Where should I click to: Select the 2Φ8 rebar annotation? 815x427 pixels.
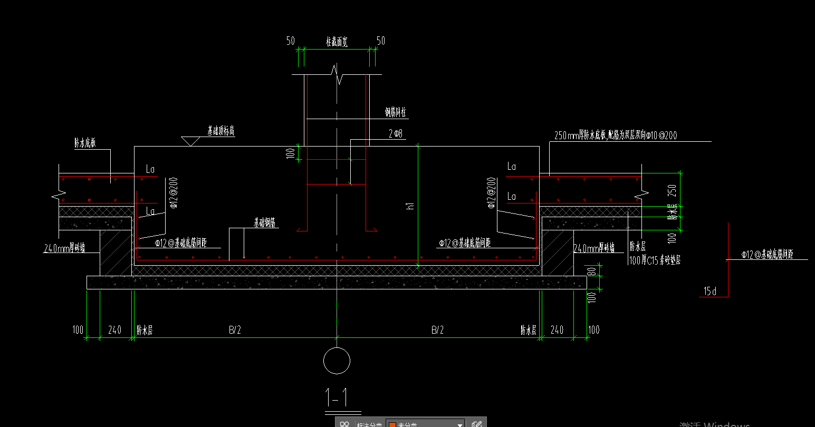click(396, 134)
